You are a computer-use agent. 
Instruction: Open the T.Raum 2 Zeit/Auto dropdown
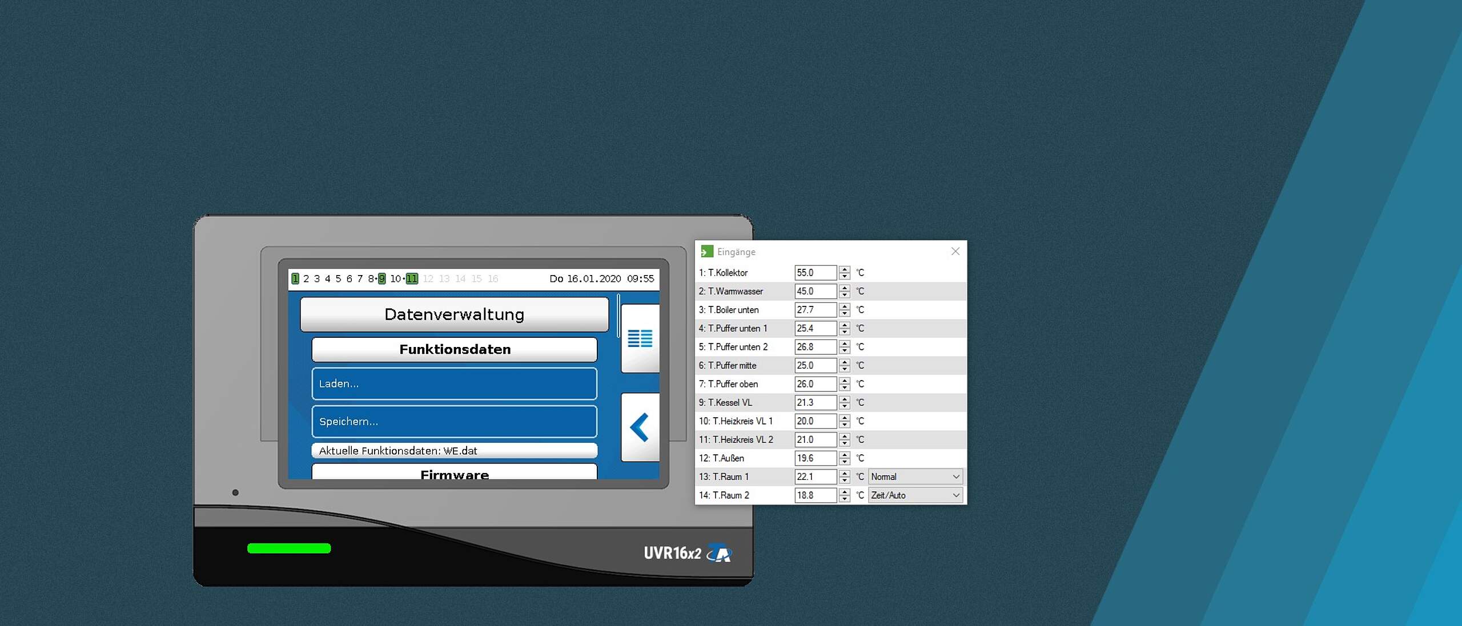915,495
